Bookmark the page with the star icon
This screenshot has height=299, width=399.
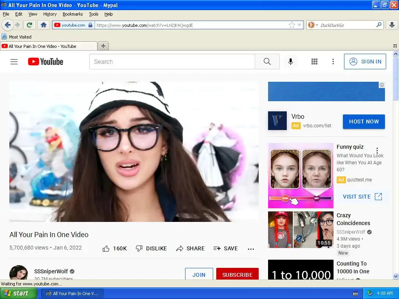tap(291, 25)
